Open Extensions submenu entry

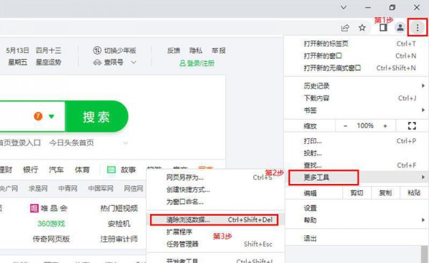[x=215, y=232]
